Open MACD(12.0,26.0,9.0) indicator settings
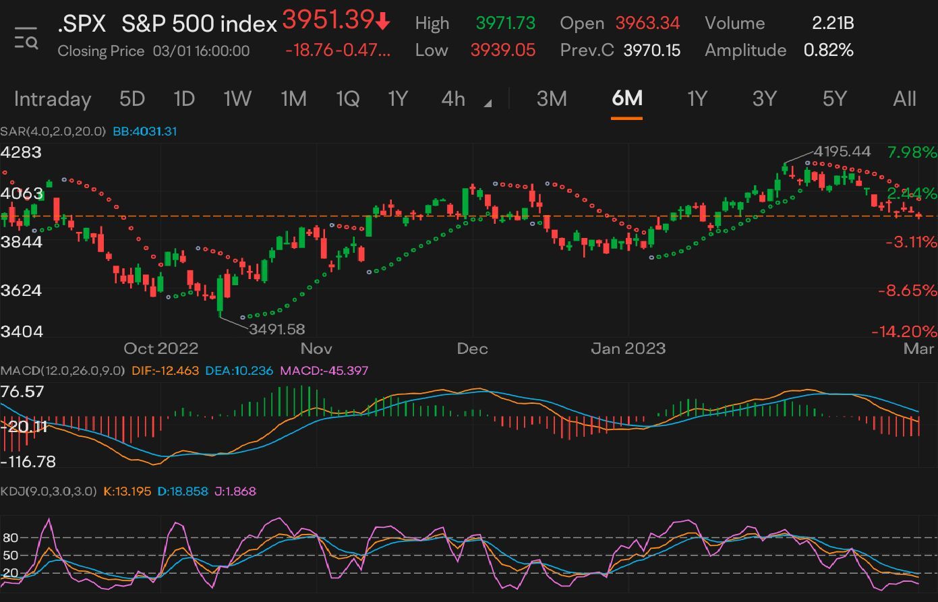 click(x=62, y=371)
